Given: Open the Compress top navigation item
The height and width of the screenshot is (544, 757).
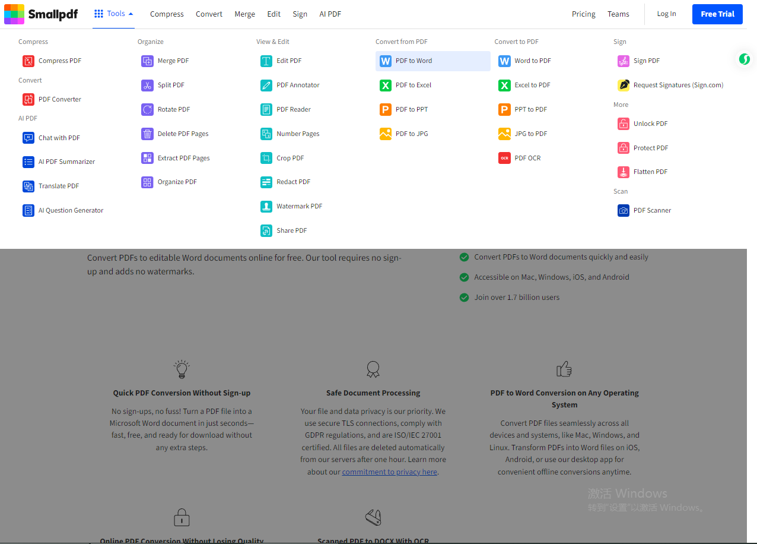Looking at the screenshot, I should tap(167, 14).
